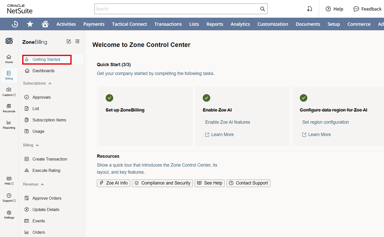Click the Enable Zoe AI checkmark icon
This screenshot has width=384, height=237.
tap(206, 98)
